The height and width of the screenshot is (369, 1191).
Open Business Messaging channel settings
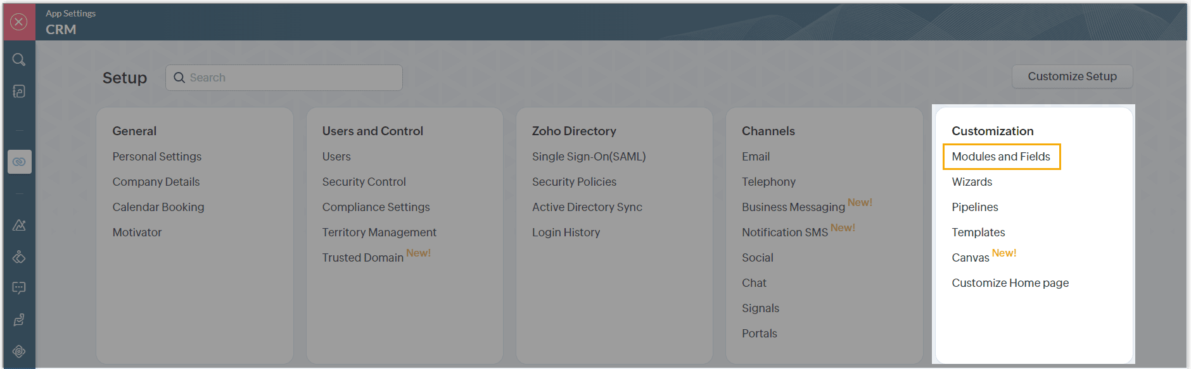tap(793, 207)
